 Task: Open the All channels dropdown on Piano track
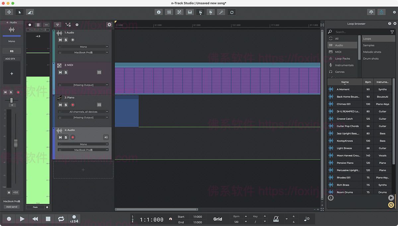coord(83,112)
